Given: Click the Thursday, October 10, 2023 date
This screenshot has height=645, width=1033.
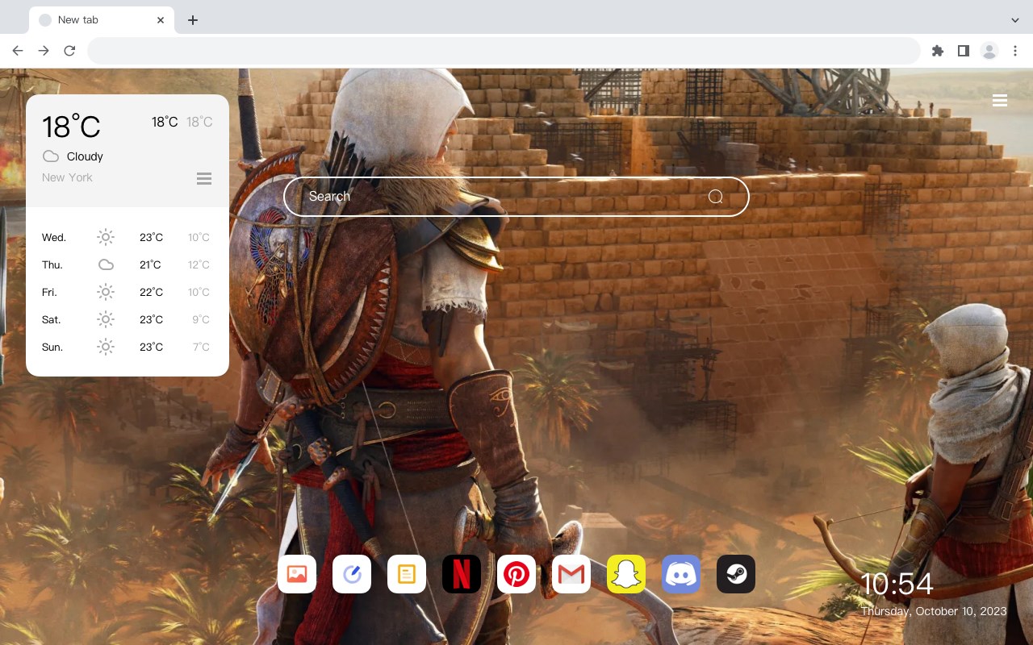Looking at the screenshot, I should pyautogui.click(x=934, y=611).
